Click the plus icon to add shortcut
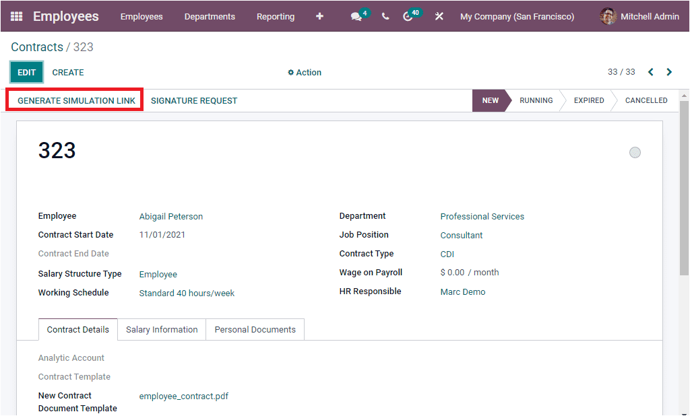690x416 pixels. pos(319,16)
